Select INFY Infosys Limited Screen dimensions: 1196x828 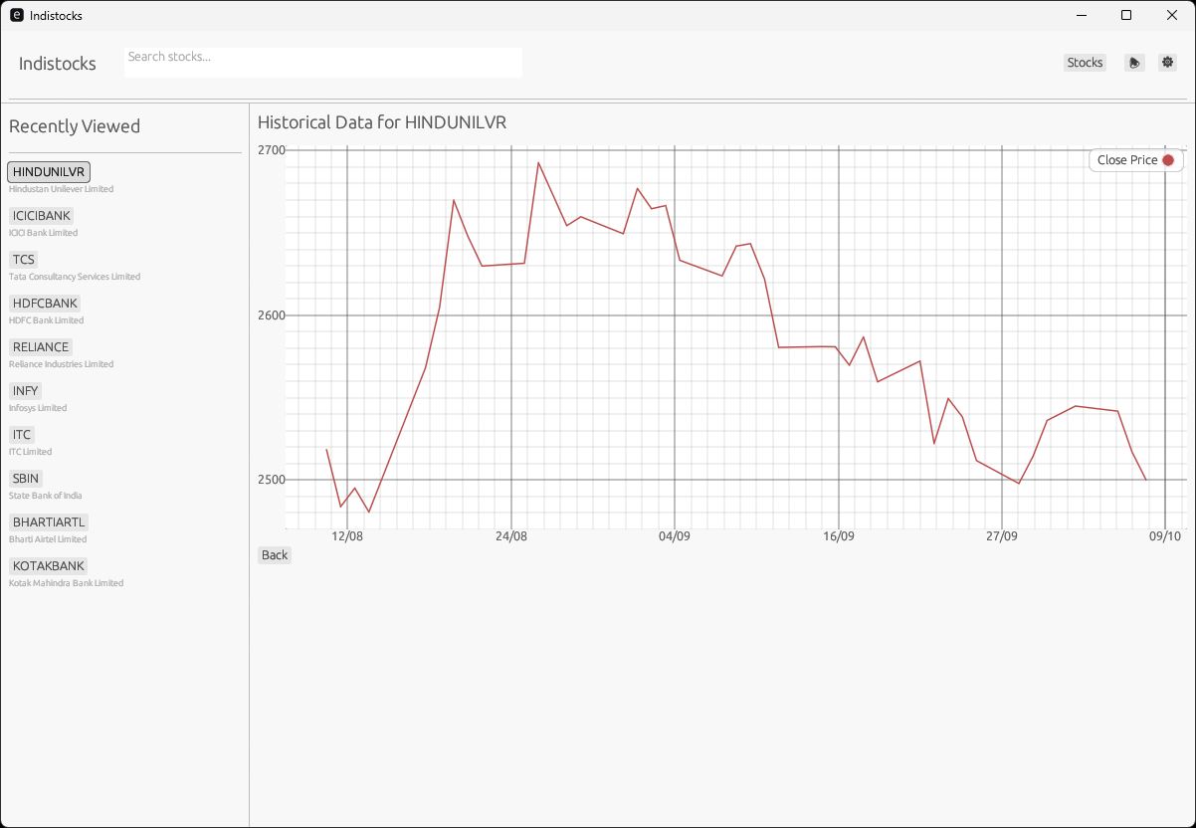(x=24, y=390)
